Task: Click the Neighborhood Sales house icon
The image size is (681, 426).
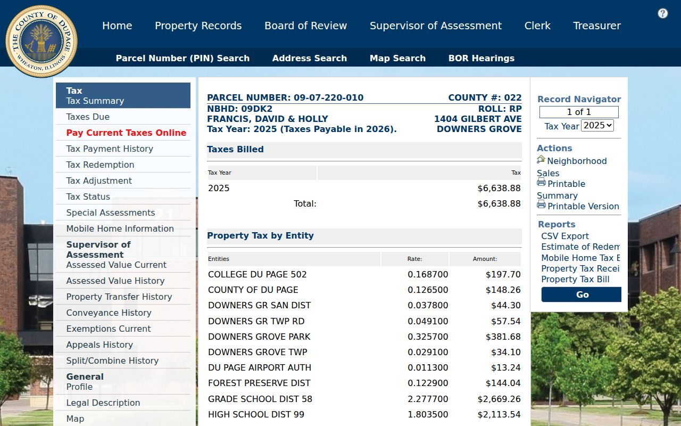Action: [541, 160]
